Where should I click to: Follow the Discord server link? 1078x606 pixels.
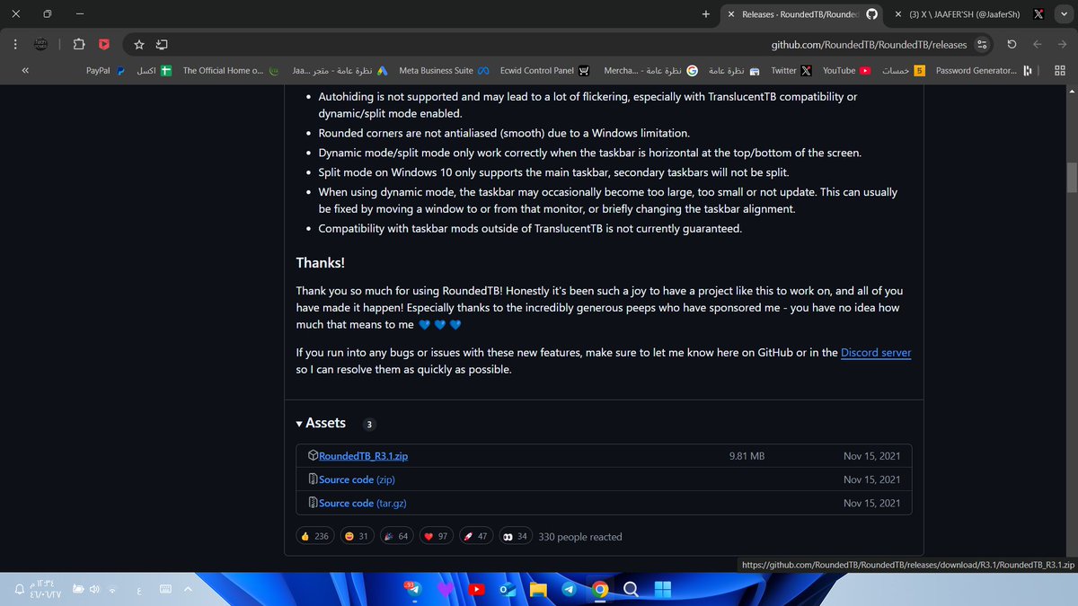click(876, 353)
